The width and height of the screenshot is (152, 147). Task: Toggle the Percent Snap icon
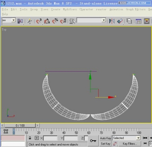point(55,21)
